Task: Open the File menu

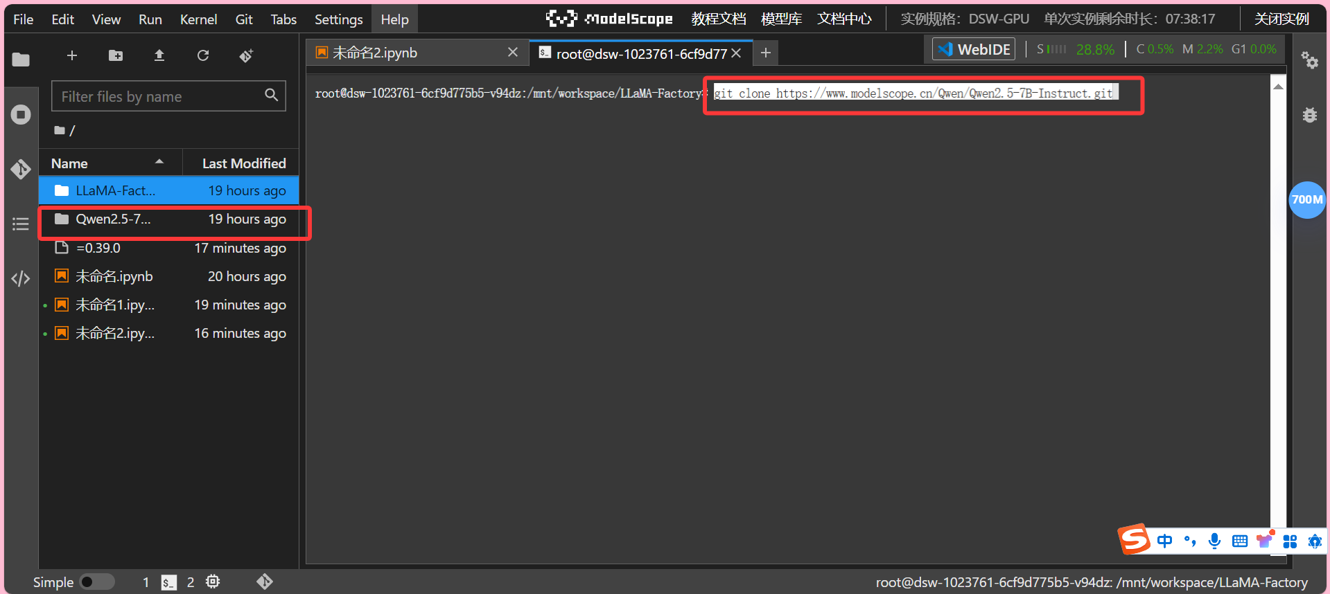Action: [24, 19]
